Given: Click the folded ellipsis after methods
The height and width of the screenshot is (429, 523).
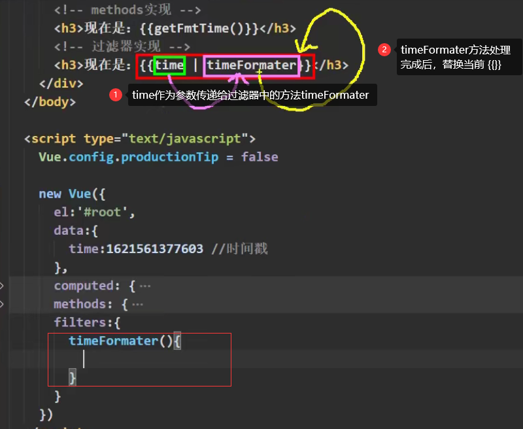Looking at the screenshot, I should 137,305.
